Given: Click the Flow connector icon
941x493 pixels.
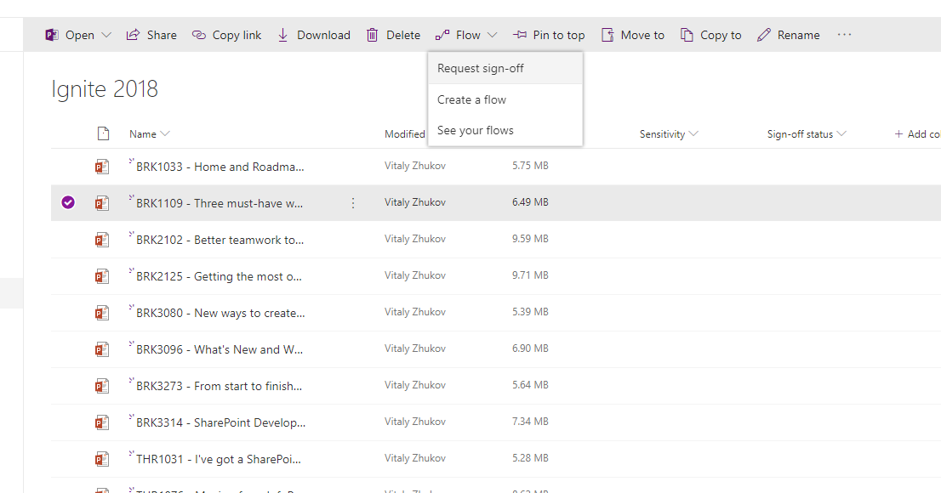Looking at the screenshot, I should pyautogui.click(x=442, y=35).
